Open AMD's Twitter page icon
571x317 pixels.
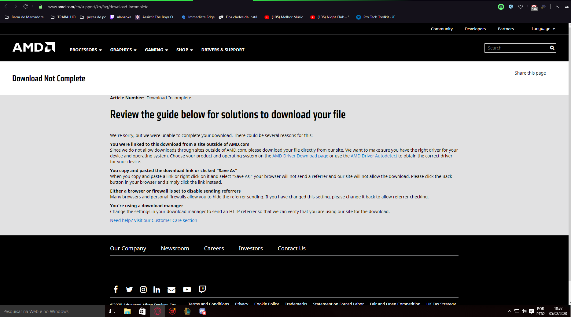(129, 289)
